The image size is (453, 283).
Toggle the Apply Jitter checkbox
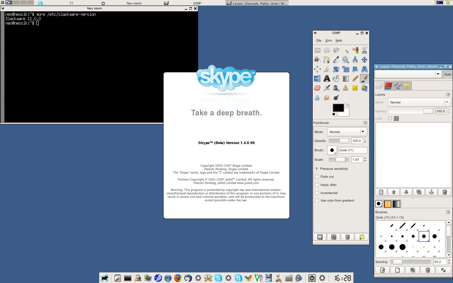pyautogui.click(x=317, y=185)
